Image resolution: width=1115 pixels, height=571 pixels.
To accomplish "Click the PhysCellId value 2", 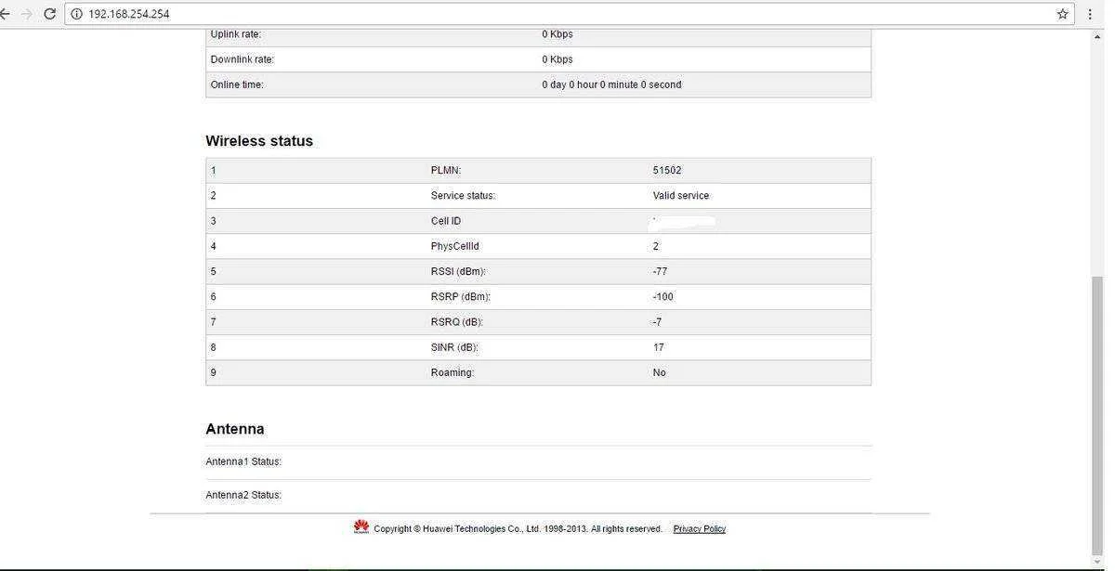I will coord(656,246).
